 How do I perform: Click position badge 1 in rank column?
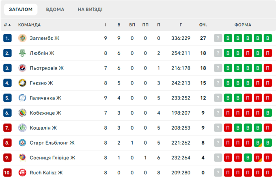[x=7, y=39]
